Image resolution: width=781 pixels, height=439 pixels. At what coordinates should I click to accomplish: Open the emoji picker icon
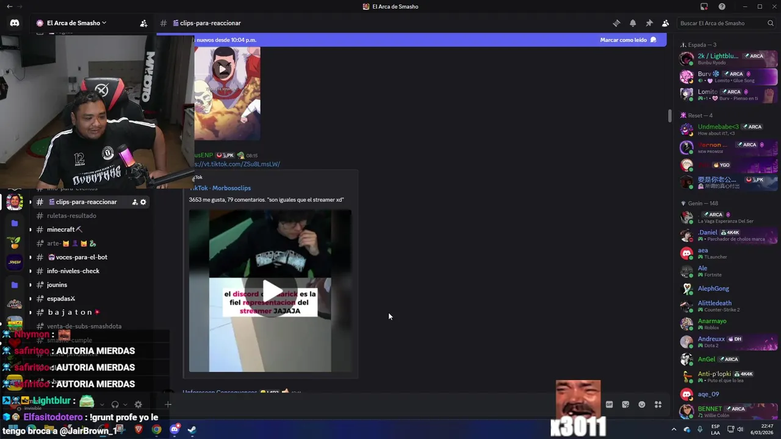point(642,404)
